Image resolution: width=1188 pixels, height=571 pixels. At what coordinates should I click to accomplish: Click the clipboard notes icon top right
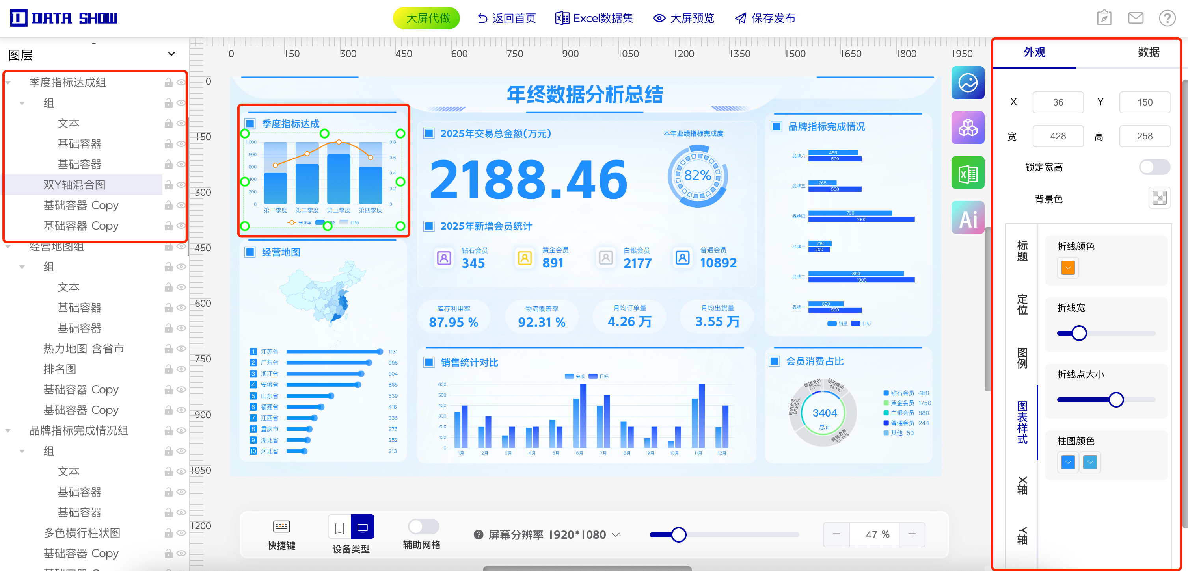pos(1104,19)
